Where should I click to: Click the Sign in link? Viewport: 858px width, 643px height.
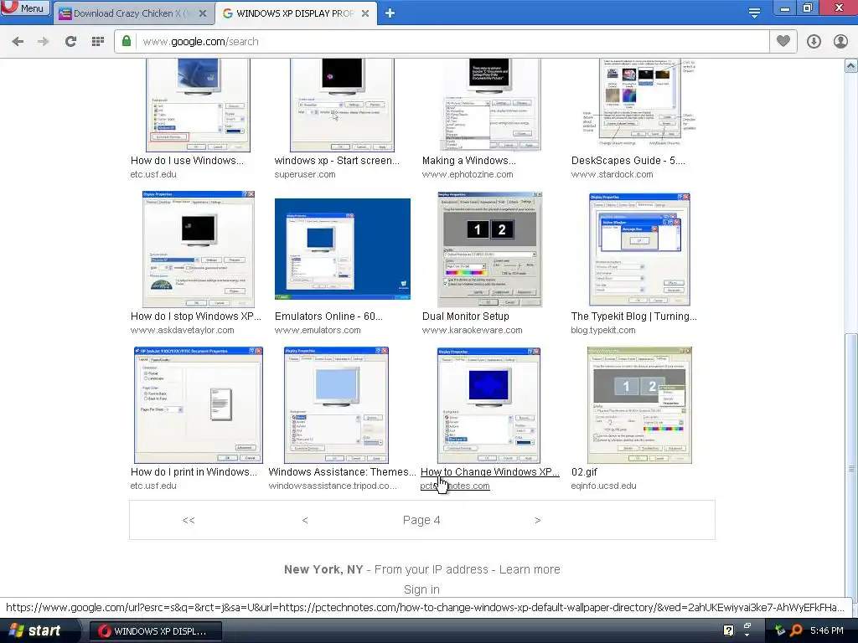421,589
